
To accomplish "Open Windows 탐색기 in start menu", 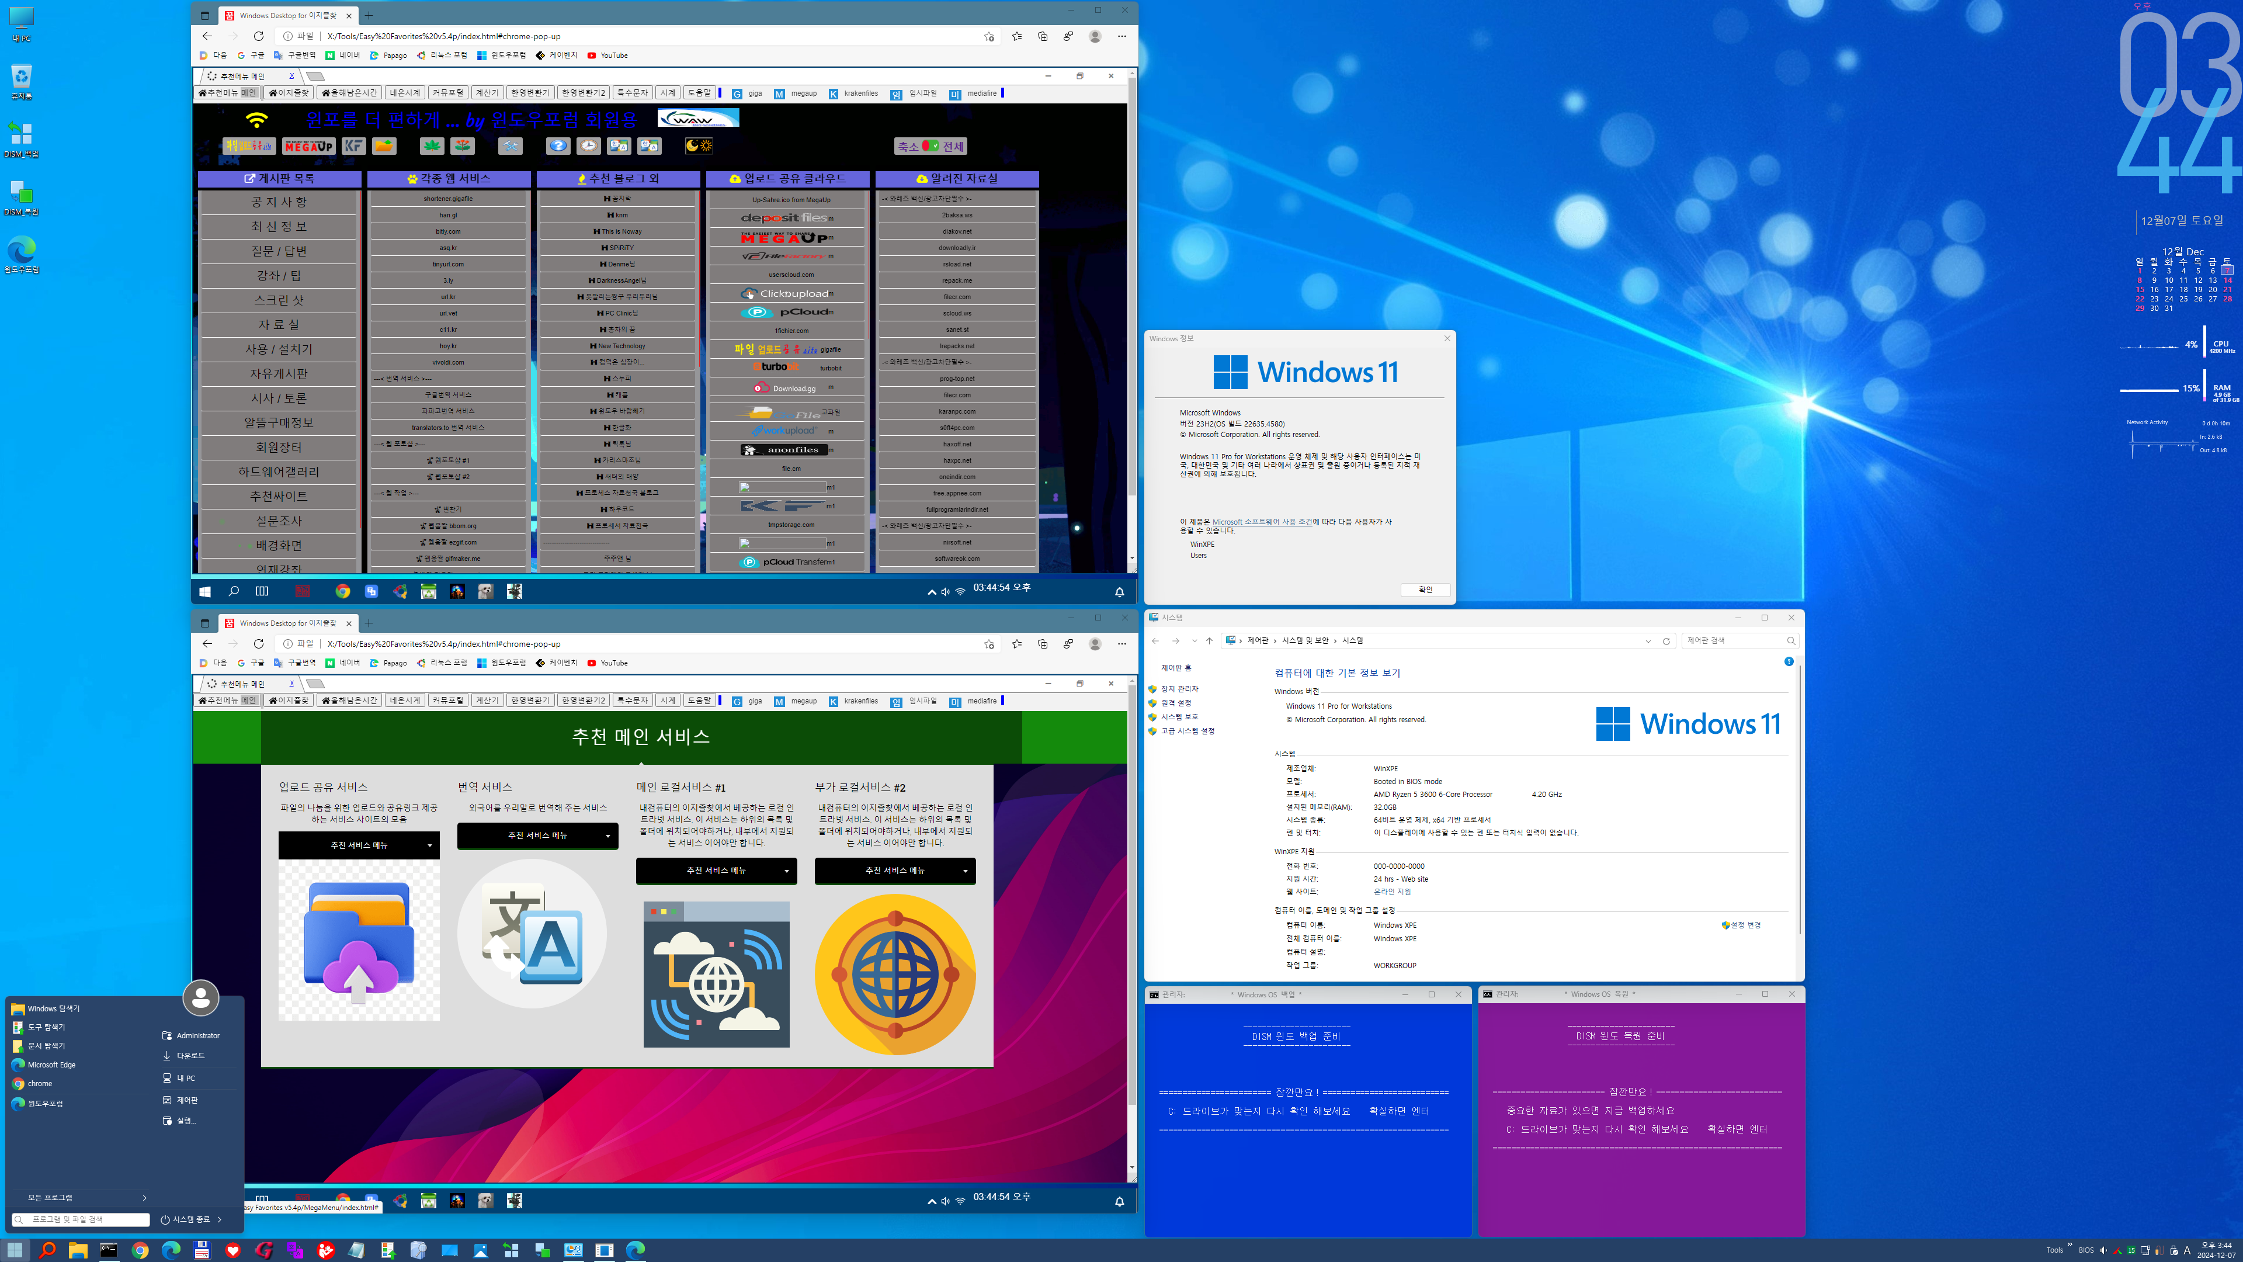I will pyautogui.click(x=46, y=1008).
